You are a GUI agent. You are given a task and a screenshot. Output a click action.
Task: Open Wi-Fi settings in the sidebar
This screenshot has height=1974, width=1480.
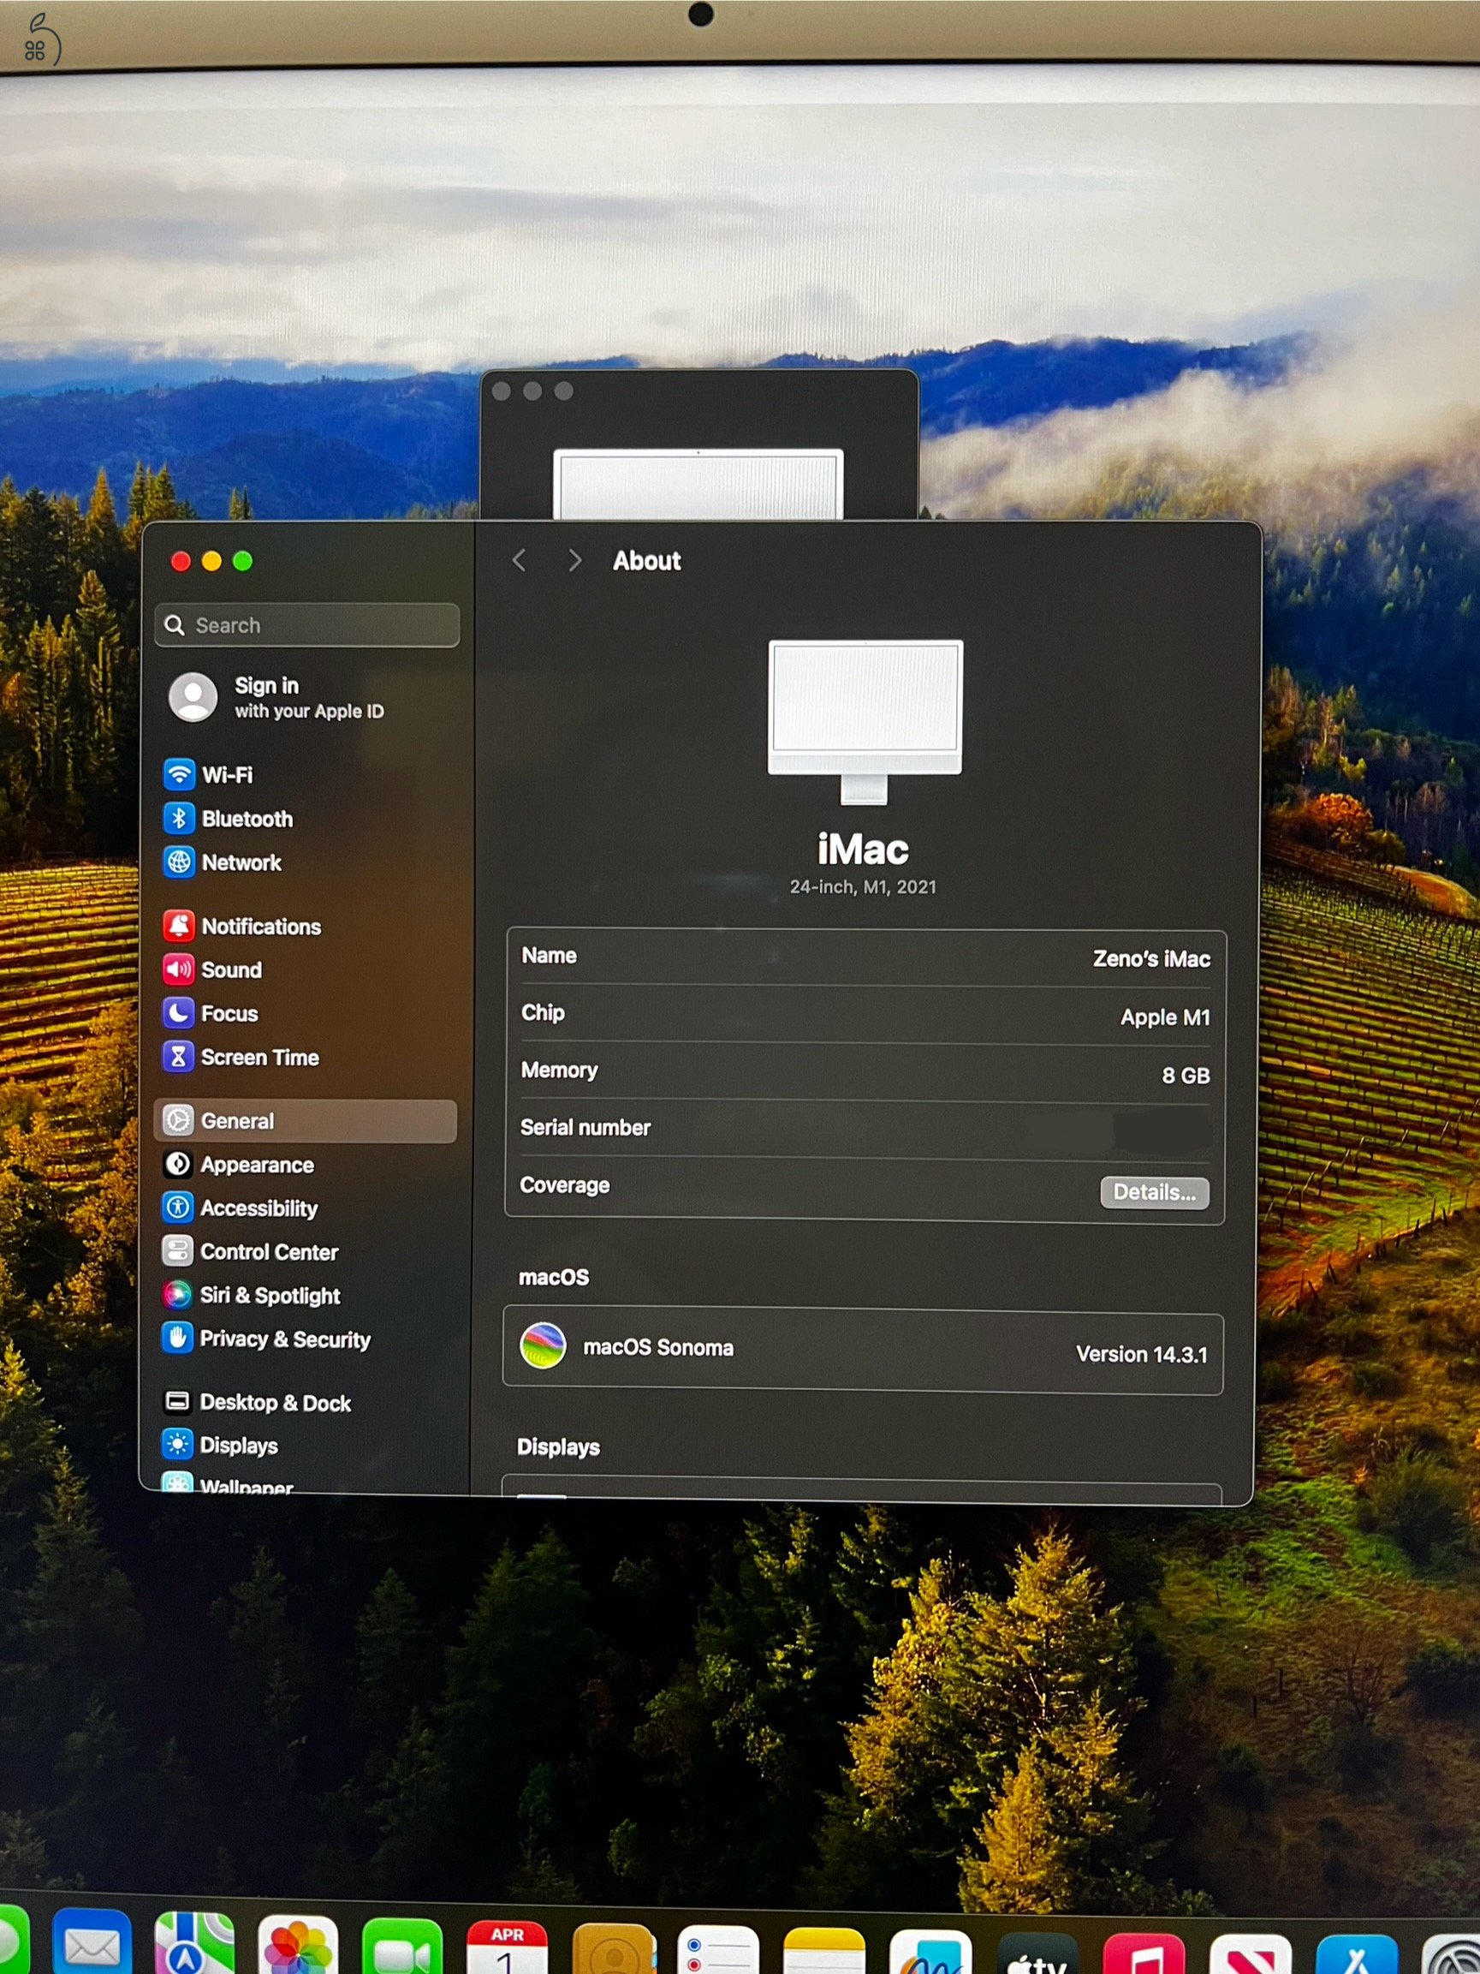209,773
